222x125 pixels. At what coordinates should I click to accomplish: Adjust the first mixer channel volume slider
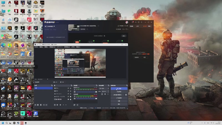tap(87, 92)
